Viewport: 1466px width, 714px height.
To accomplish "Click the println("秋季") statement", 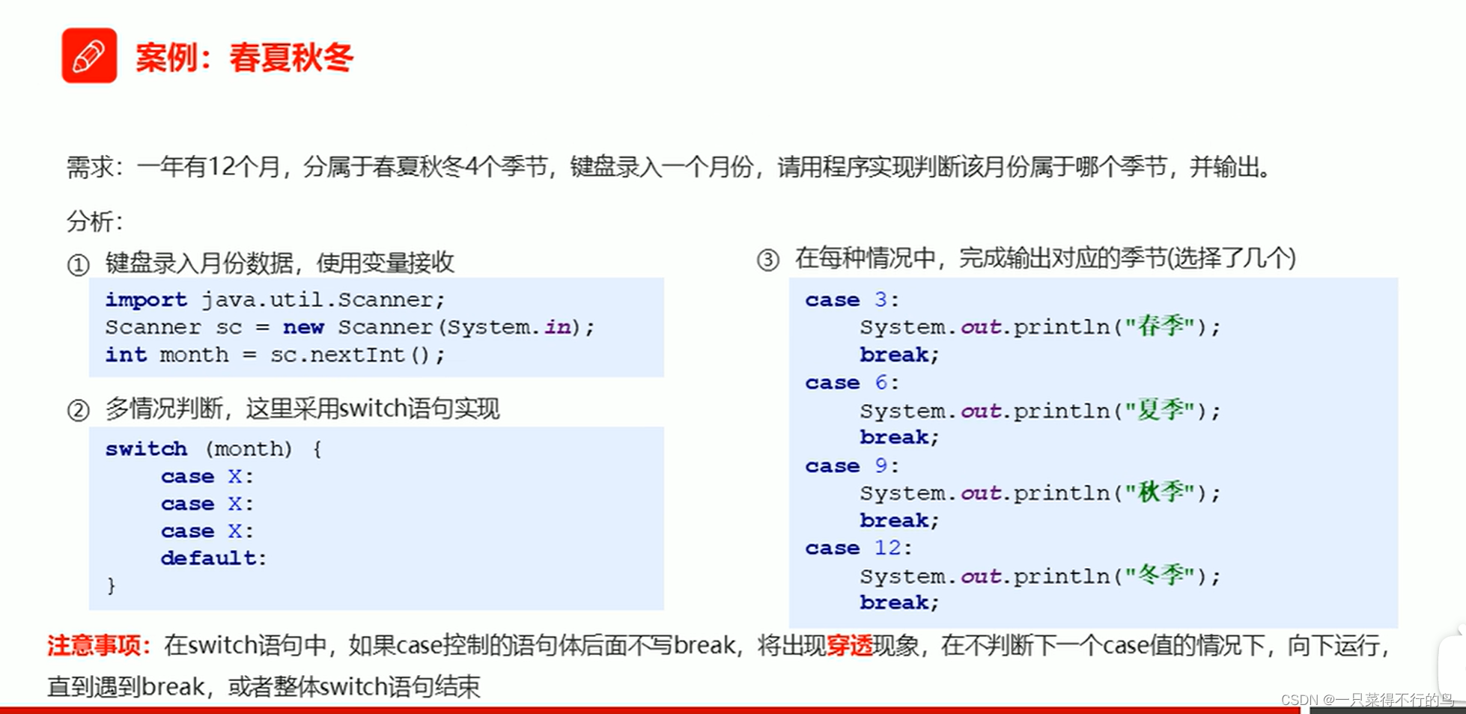I will pos(1040,493).
